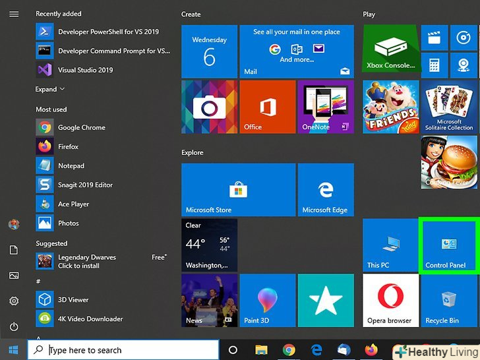This screenshot has width=480, height=360.
Task: Click the Windows Start button
Action: (13, 349)
